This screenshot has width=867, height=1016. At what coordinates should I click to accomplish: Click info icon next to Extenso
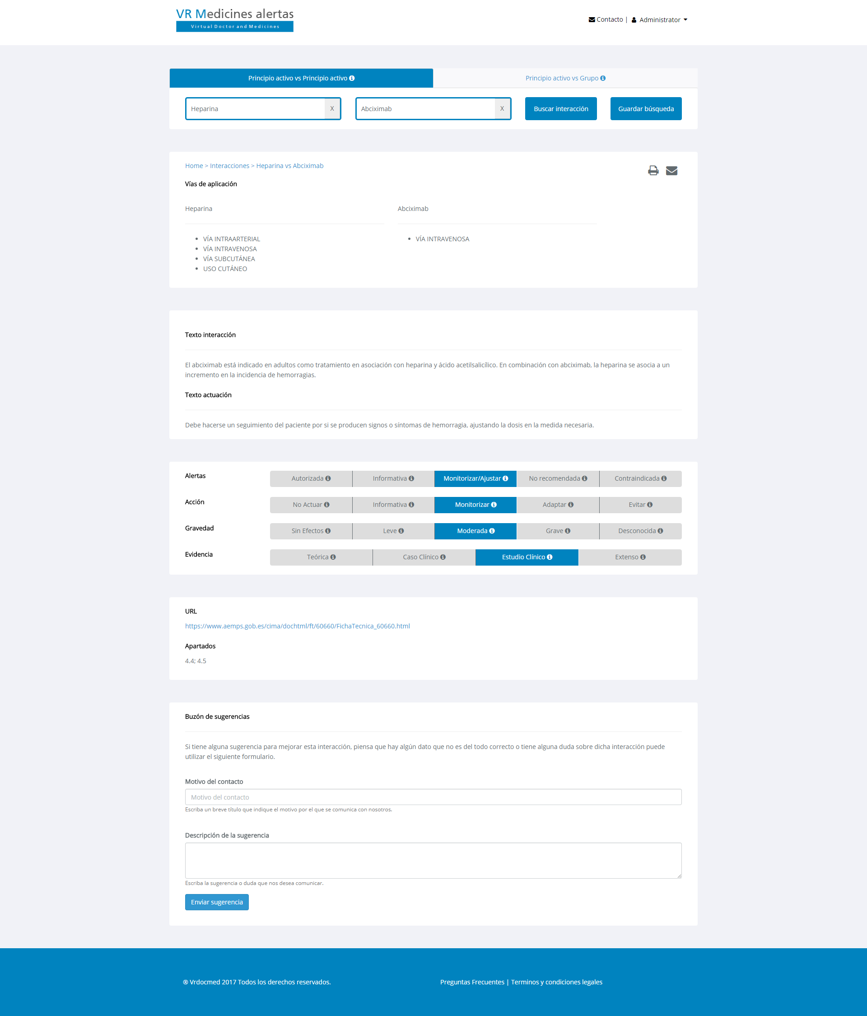643,557
